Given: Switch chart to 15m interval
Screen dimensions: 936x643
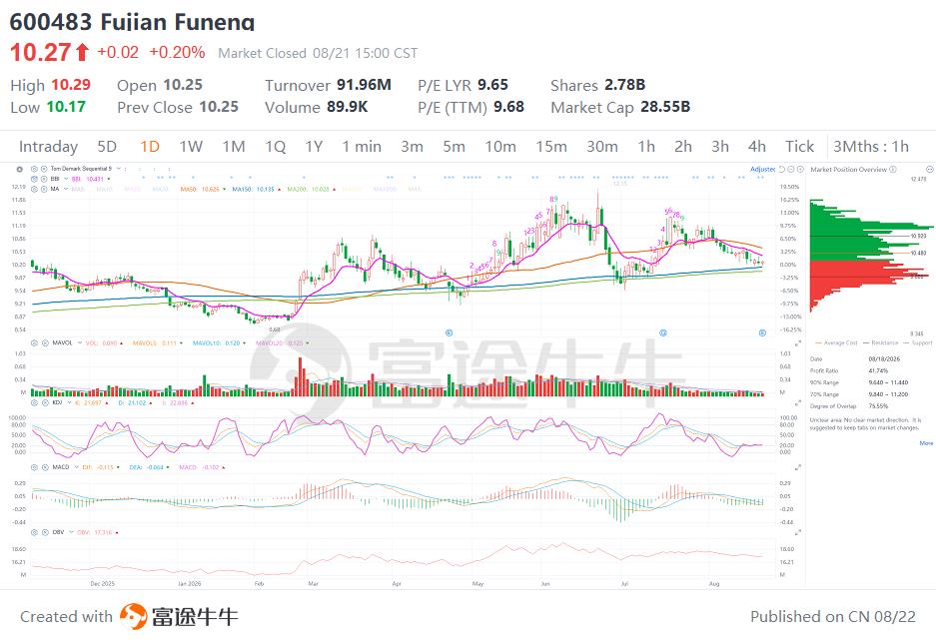Looking at the screenshot, I should coord(551,147).
